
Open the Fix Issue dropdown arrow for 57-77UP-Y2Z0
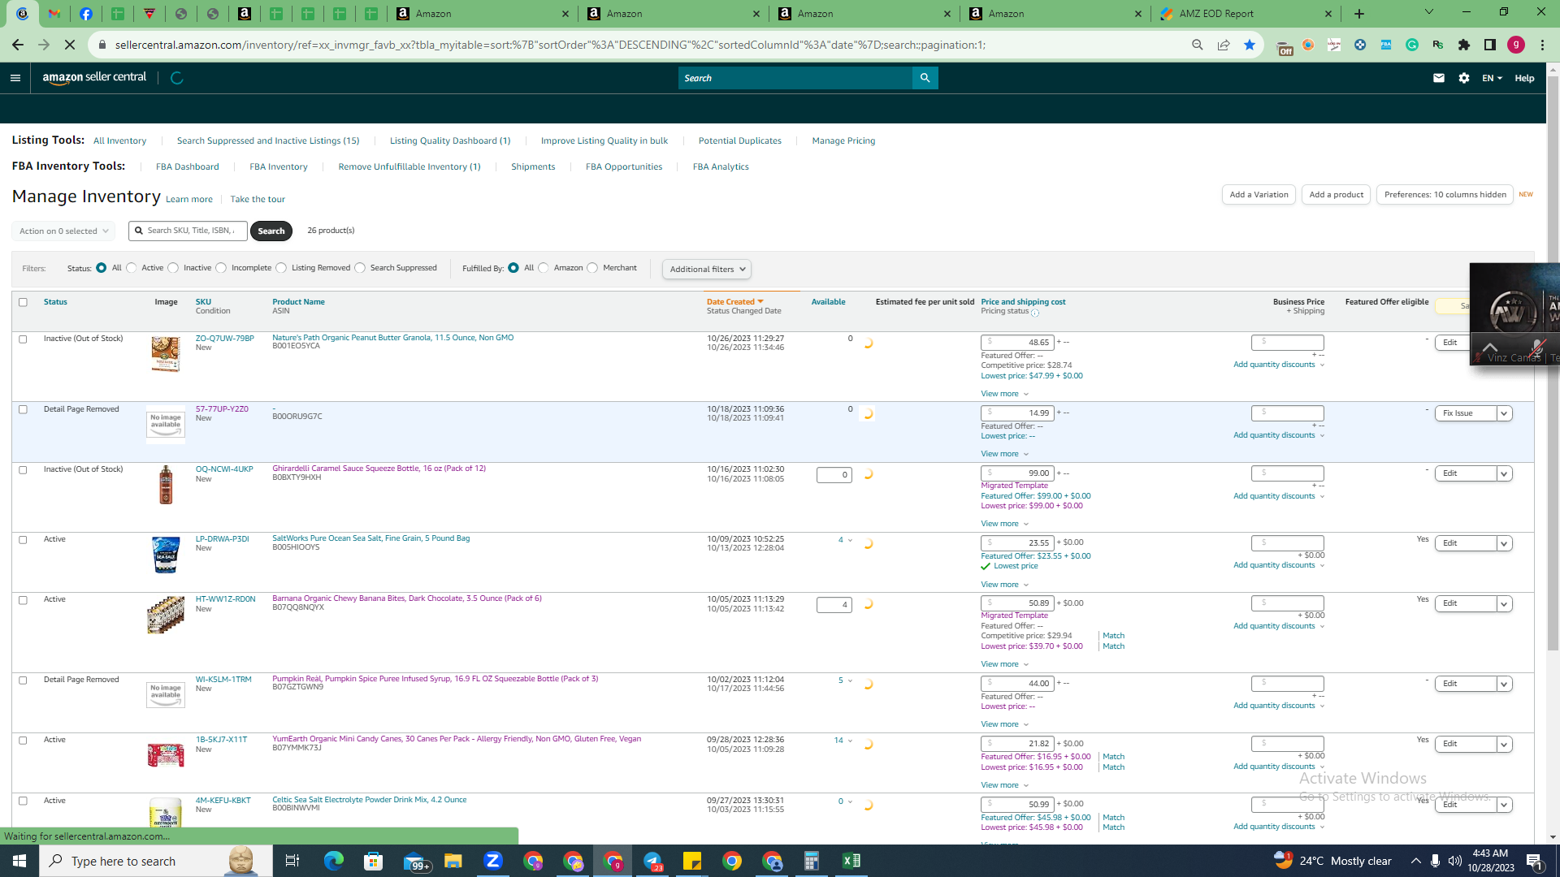point(1504,413)
